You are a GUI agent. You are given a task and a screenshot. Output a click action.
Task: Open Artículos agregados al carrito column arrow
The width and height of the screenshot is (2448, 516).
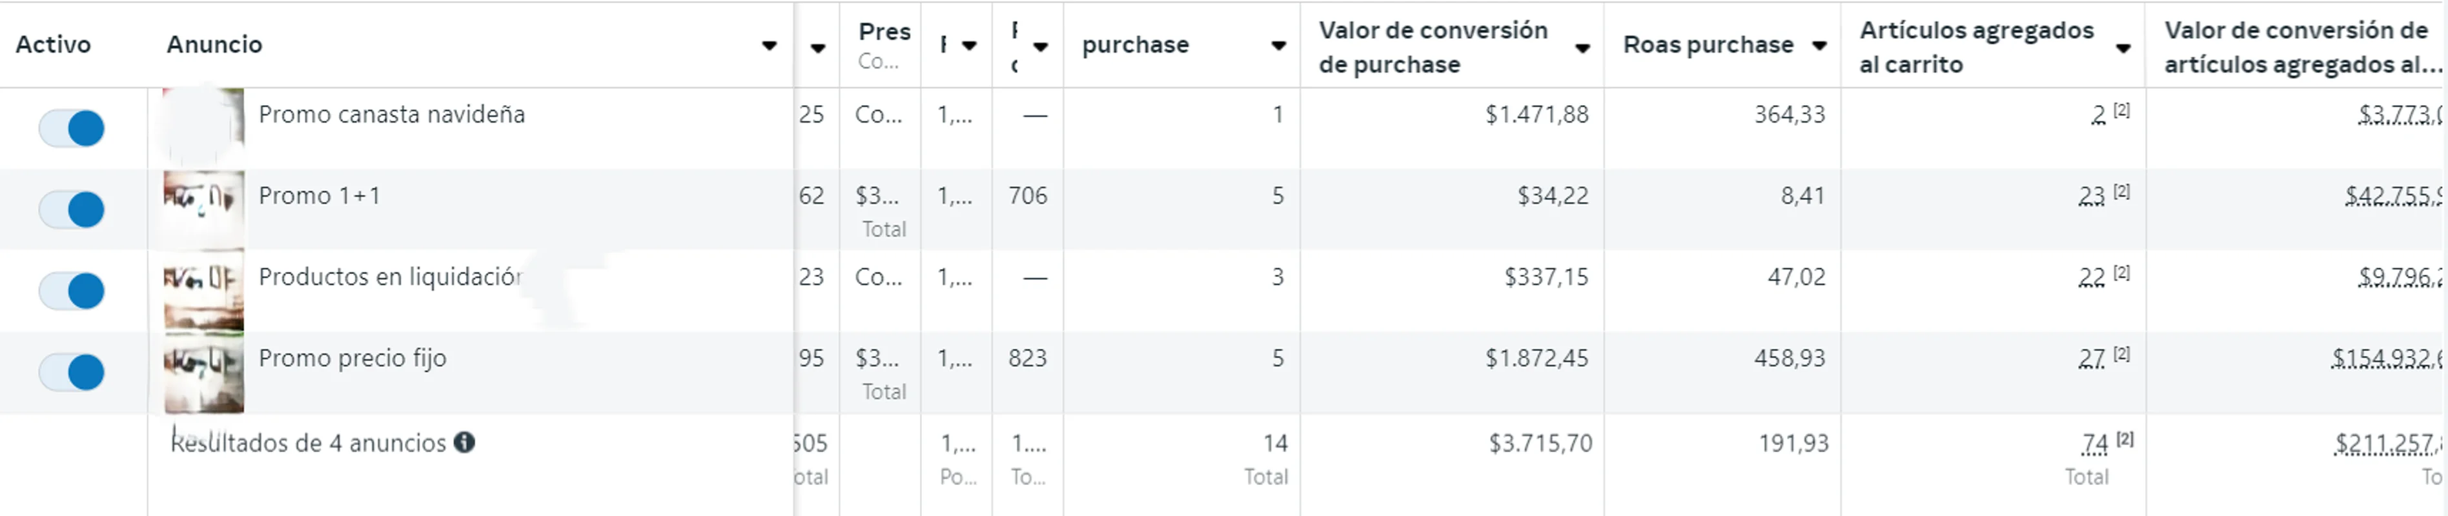2123,48
